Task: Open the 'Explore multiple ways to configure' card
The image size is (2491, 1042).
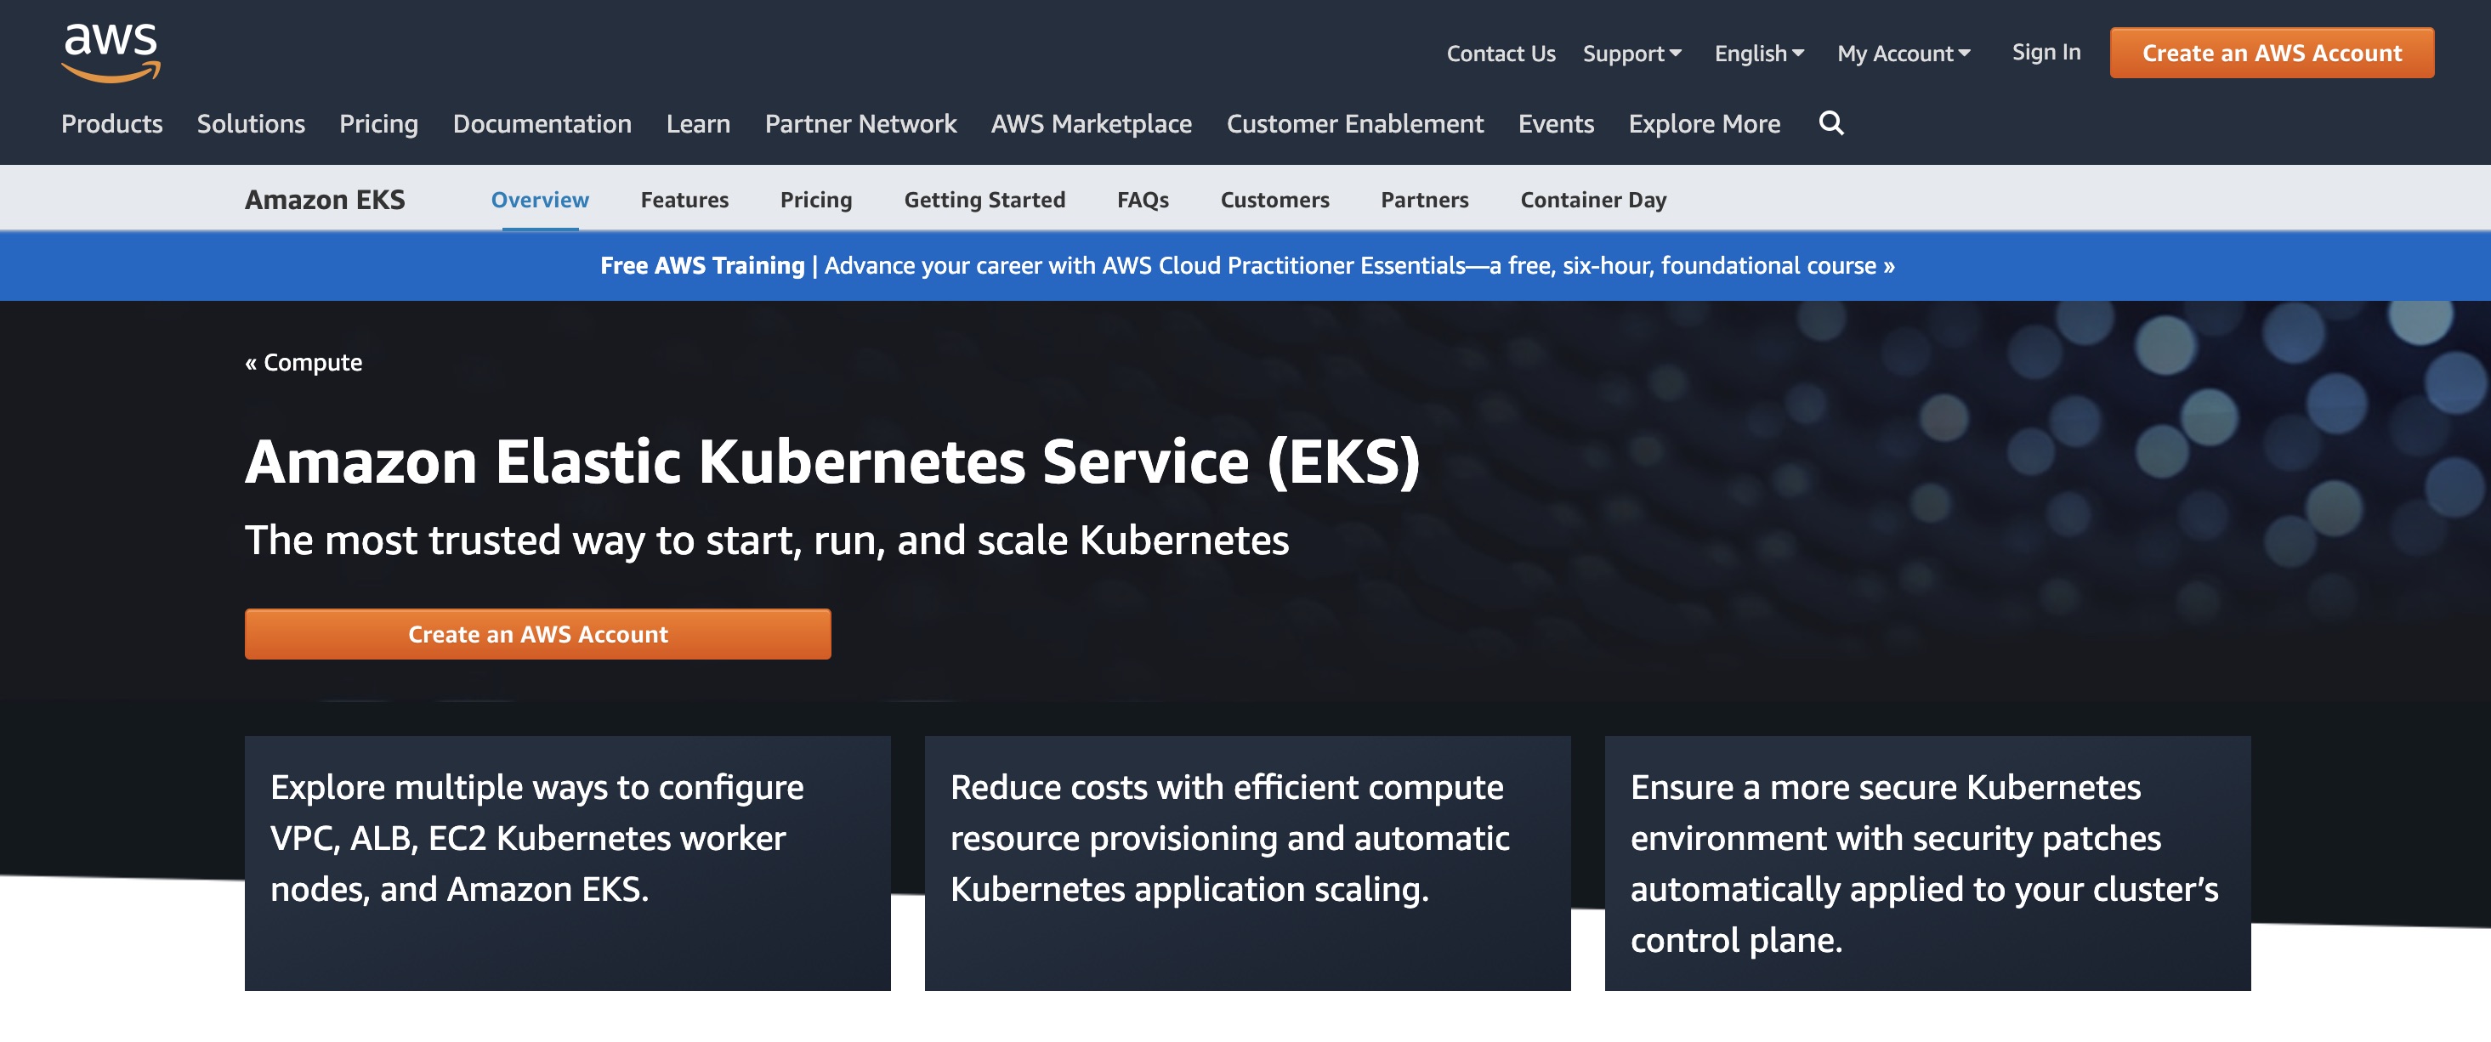Action: 568,864
